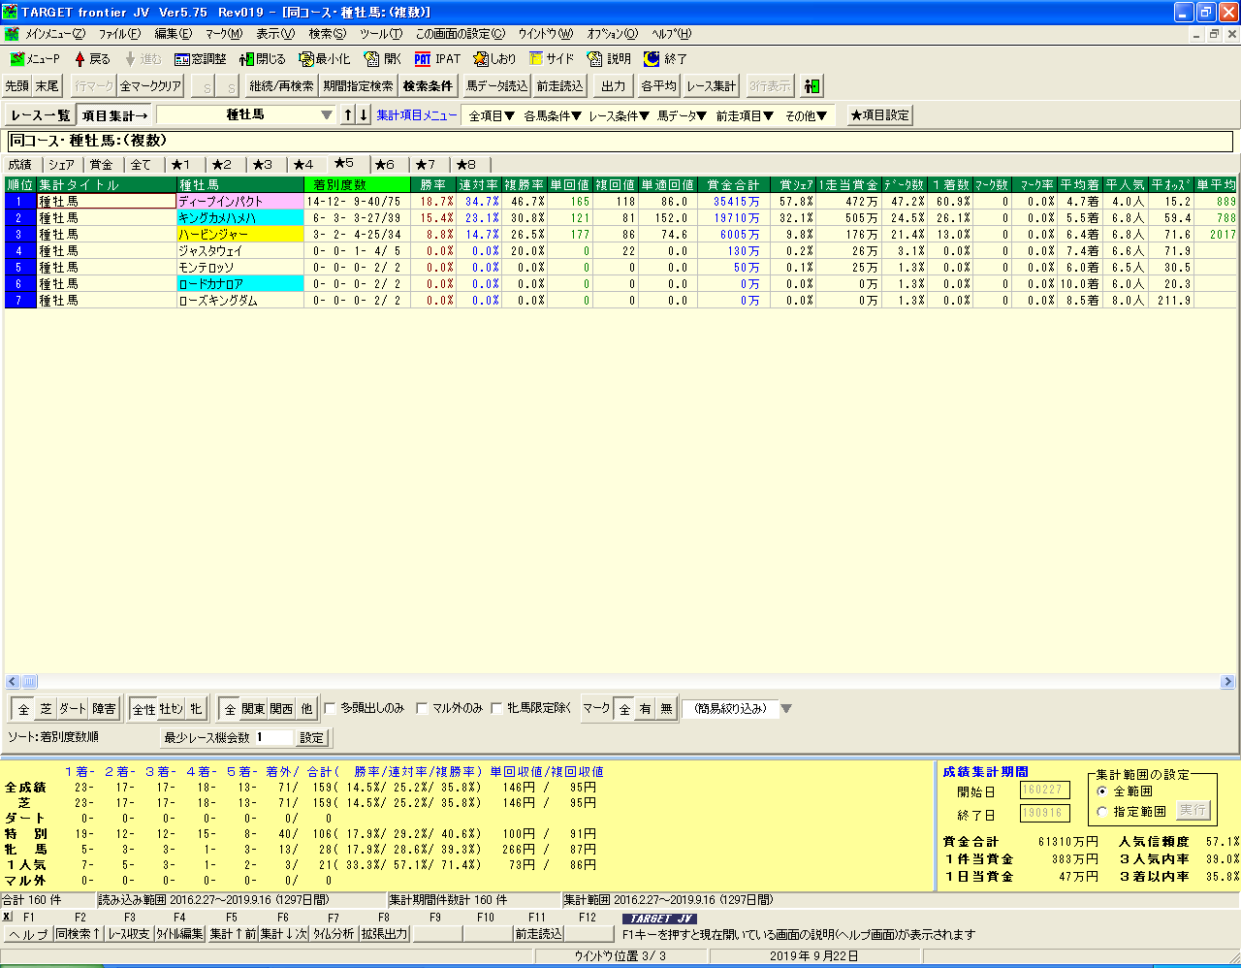1241x968 pixels.
Task: Open the 種牡馬 aggregation item dropdown
Action: tap(326, 115)
